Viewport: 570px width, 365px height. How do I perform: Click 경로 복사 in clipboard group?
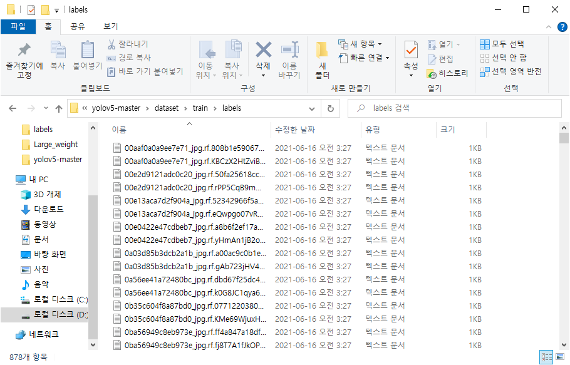click(128, 58)
